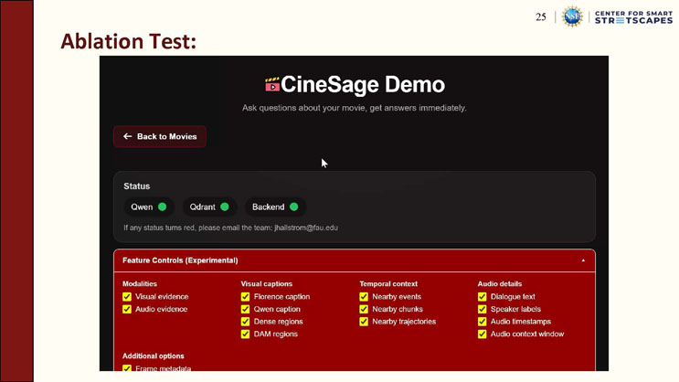Uncheck the Nearby events option
679x382 pixels.
click(x=364, y=297)
